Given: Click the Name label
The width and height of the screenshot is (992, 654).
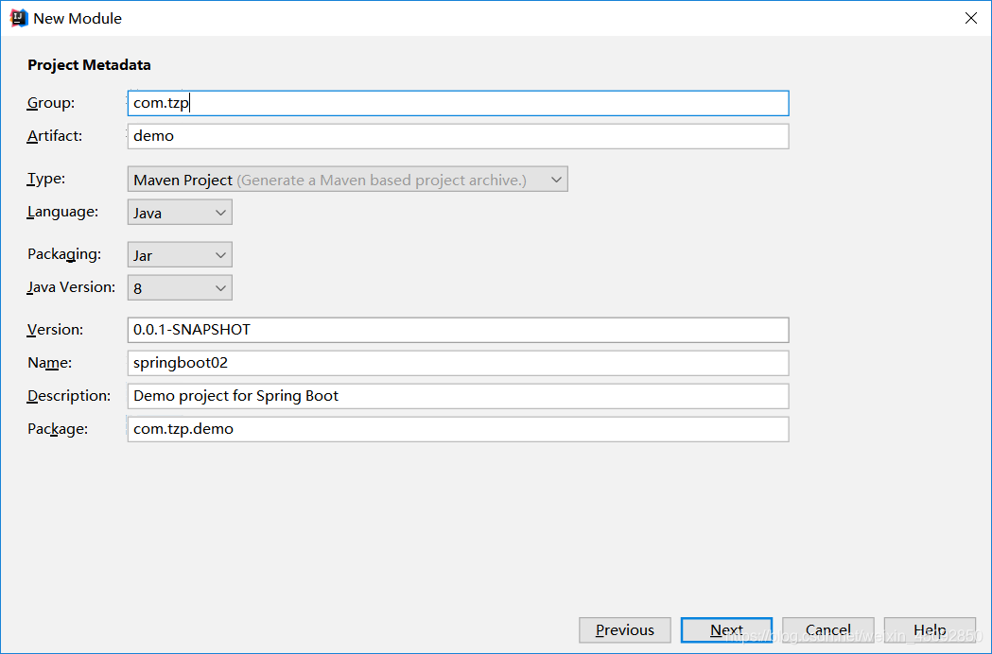Looking at the screenshot, I should (x=49, y=363).
